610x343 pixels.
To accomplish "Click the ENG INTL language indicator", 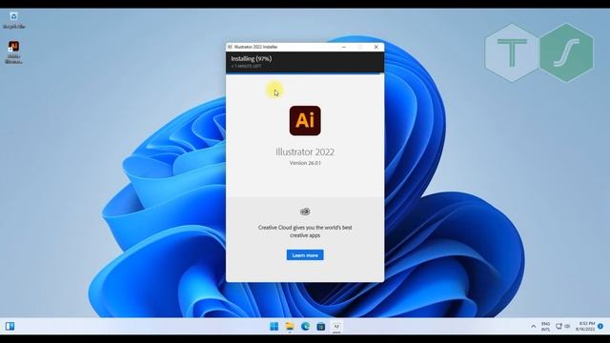I will [545, 327].
